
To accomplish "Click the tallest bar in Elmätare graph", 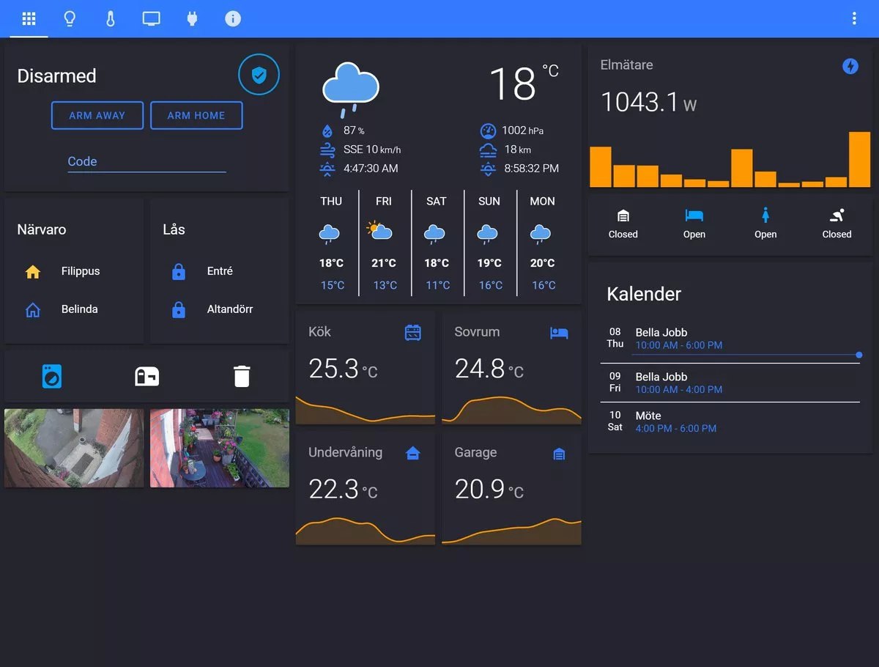I will click(x=859, y=160).
